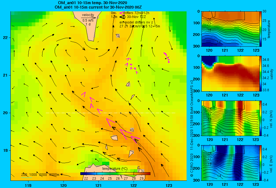The image size is (276, 188).
Task: Click the vertical 'salinity' axis label
Action: (x=271, y=74)
